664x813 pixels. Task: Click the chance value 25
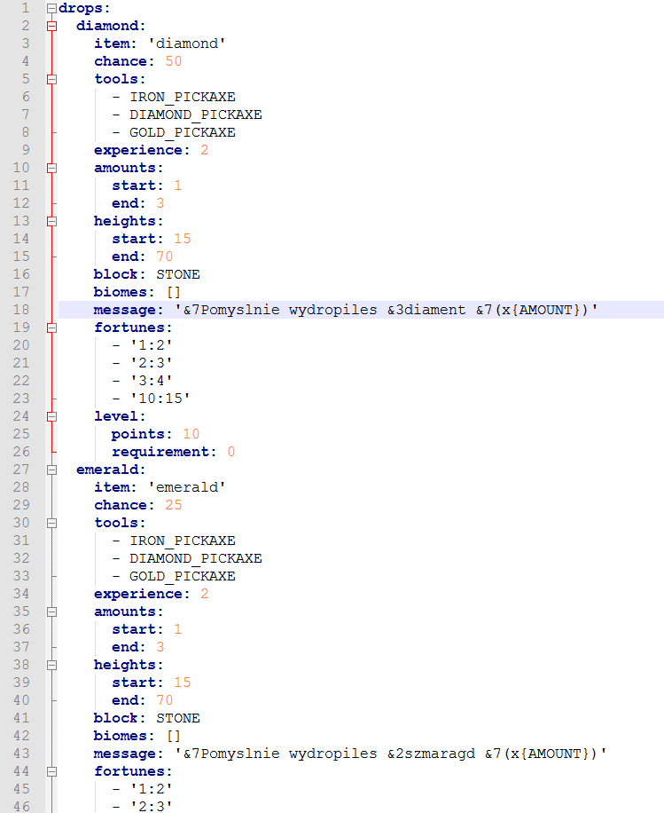174,505
